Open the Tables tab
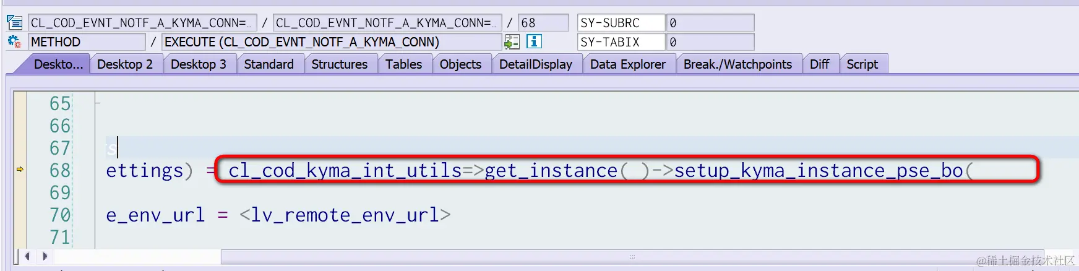This screenshot has width=1079, height=271. (x=403, y=64)
